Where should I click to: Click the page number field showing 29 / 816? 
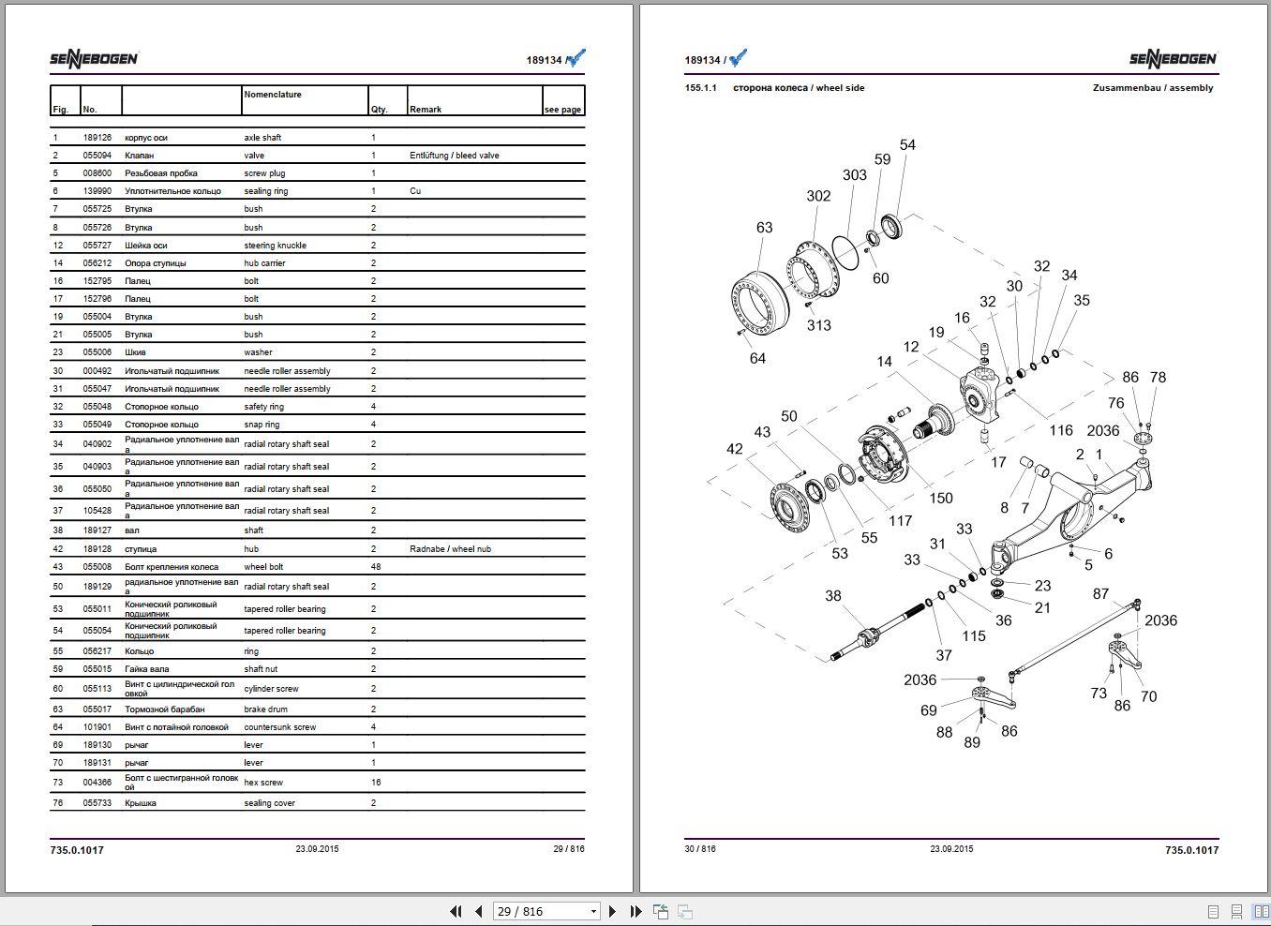click(x=540, y=911)
